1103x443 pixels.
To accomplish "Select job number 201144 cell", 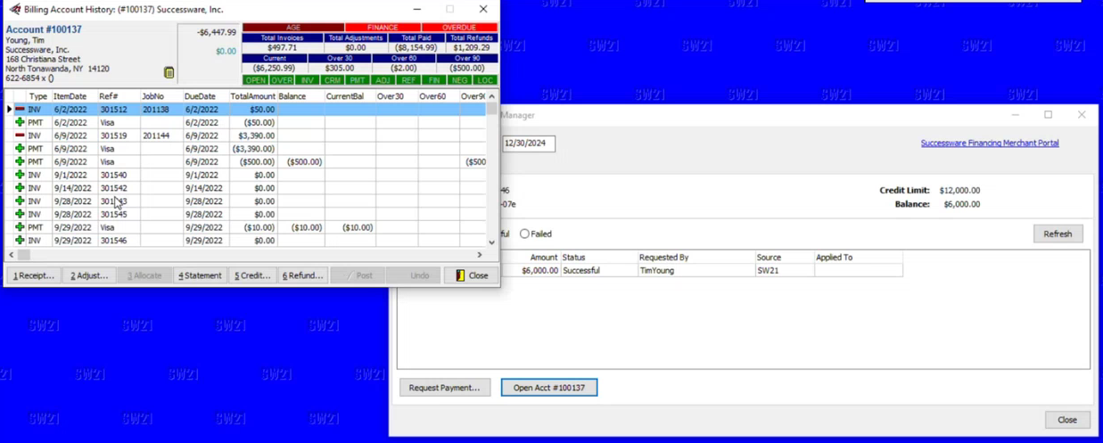I will click(161, 135).
